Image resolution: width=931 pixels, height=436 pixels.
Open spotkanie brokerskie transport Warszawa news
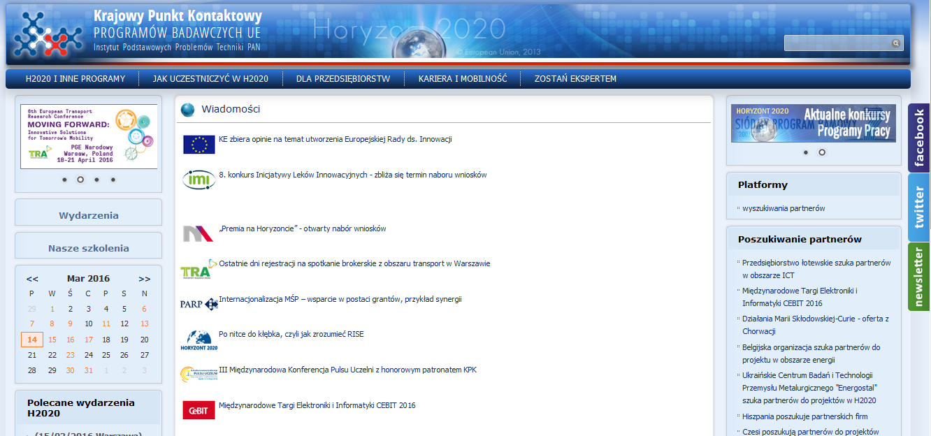[354, 263]
